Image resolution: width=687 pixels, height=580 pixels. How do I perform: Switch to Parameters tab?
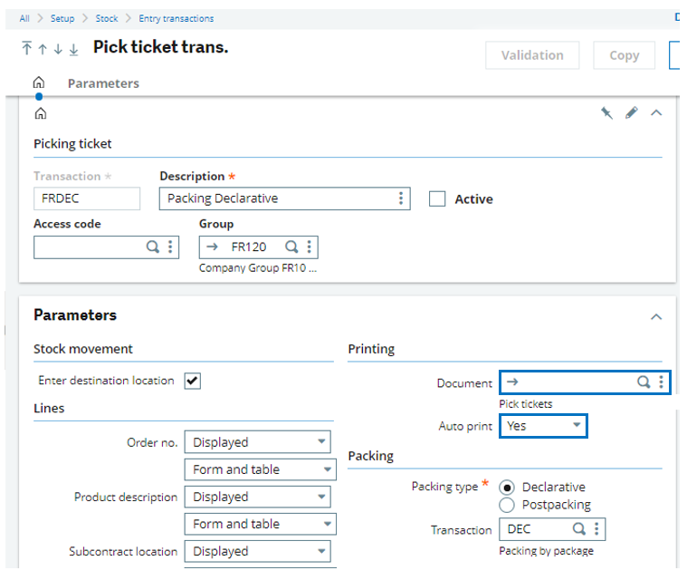coord(103,83)
